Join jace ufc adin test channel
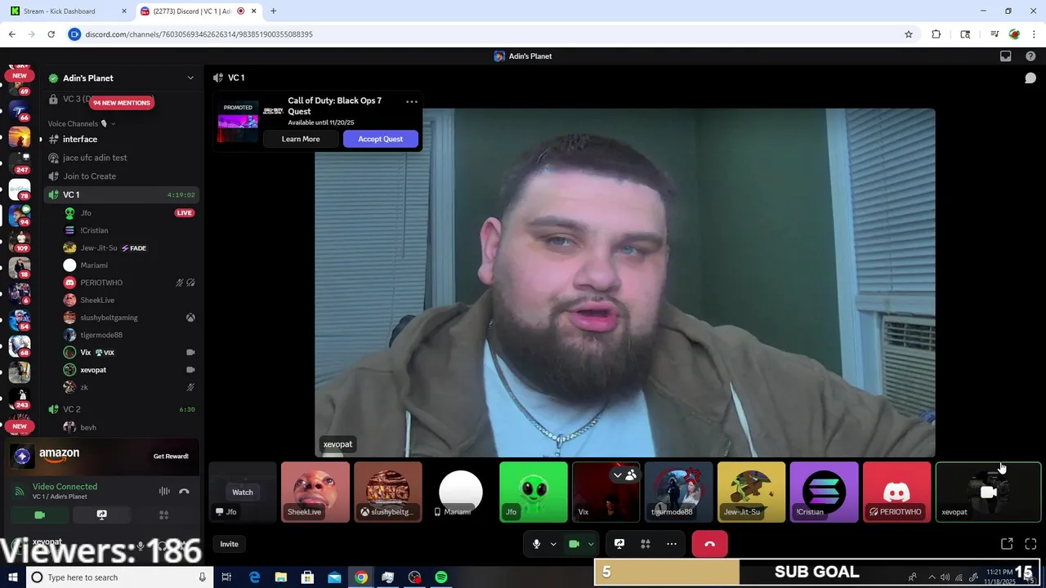Screen dimensions: 1046x588 [121, 158]
